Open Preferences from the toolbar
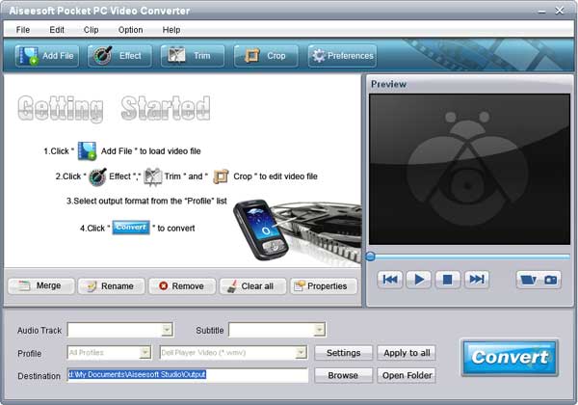 tap(342, 56)
